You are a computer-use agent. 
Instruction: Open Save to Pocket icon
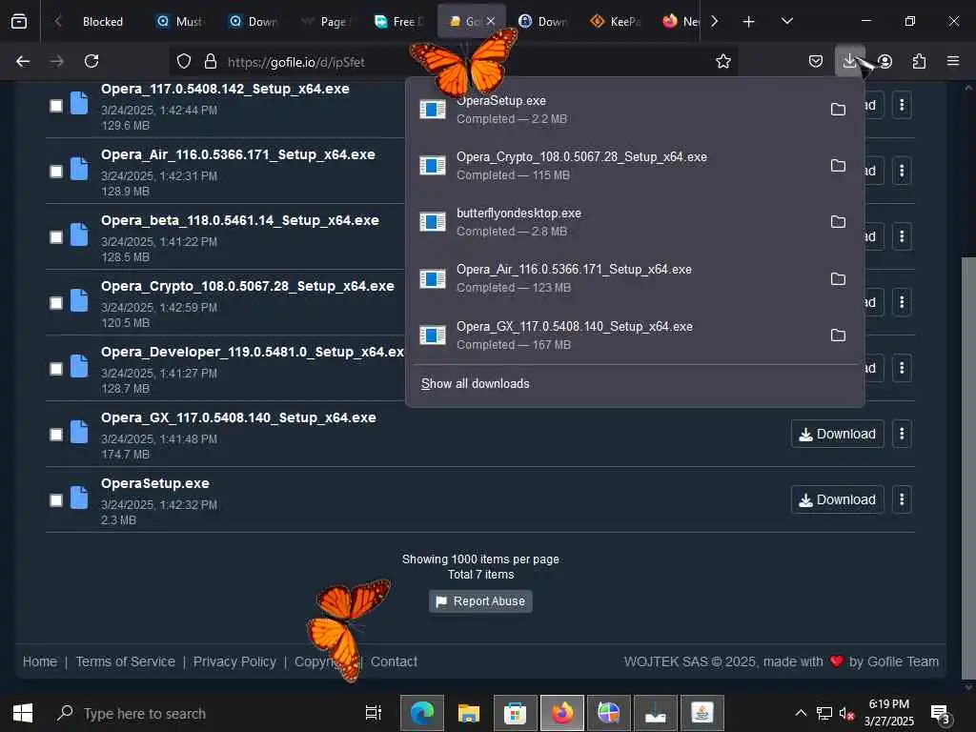pos(816,61)
